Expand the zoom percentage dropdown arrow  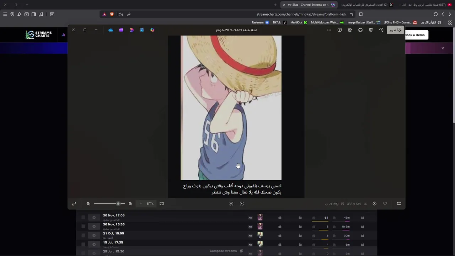coord(140,204)
